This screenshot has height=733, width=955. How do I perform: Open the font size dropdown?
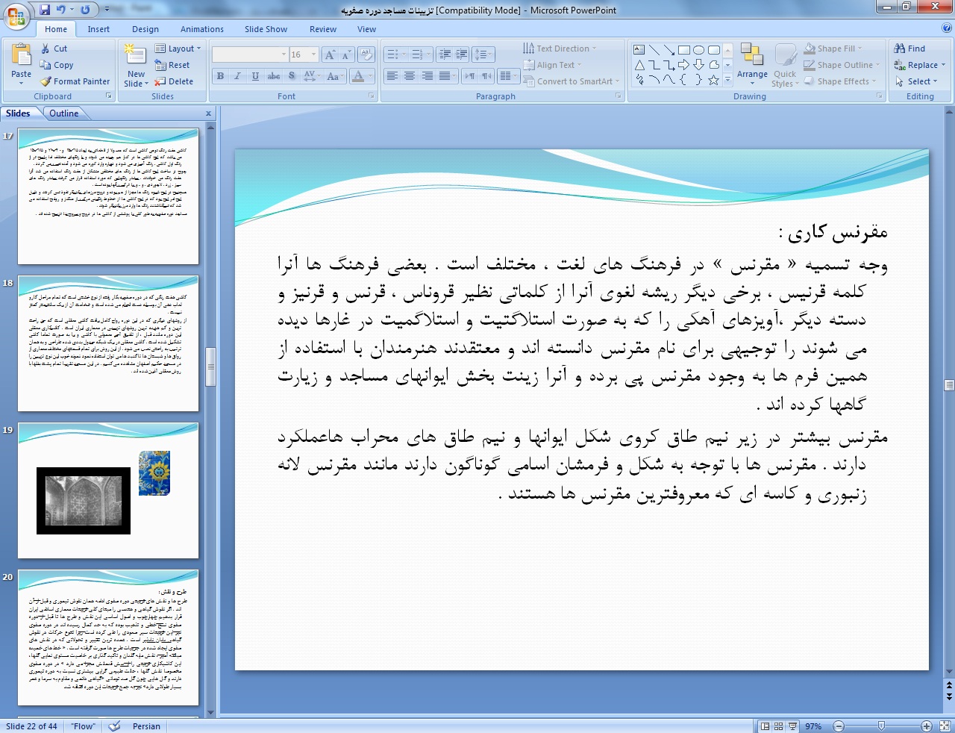[x=313, y=54]
